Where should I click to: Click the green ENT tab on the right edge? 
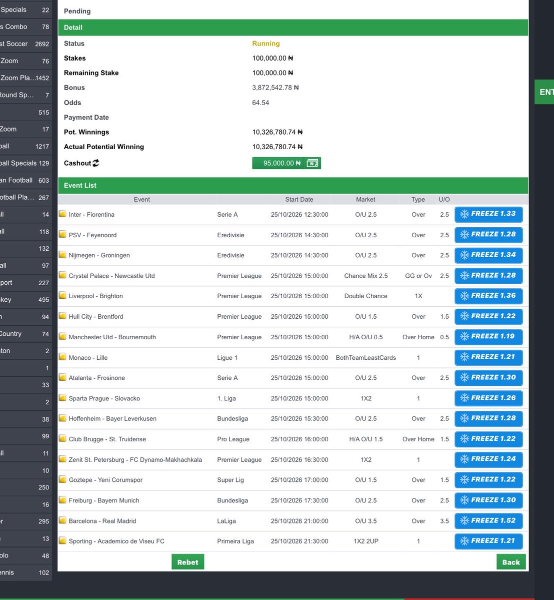[544, 92]
